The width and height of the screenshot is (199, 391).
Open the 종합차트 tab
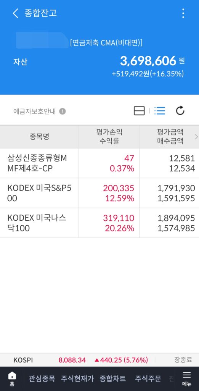(112, 379)
